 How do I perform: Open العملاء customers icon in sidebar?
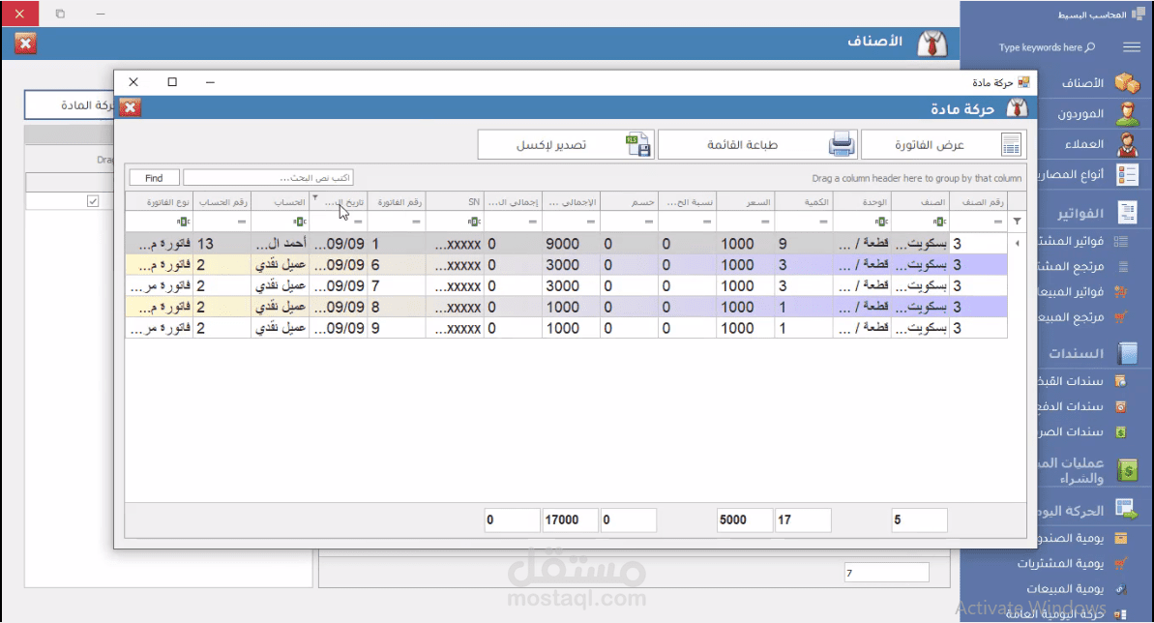1127,144
